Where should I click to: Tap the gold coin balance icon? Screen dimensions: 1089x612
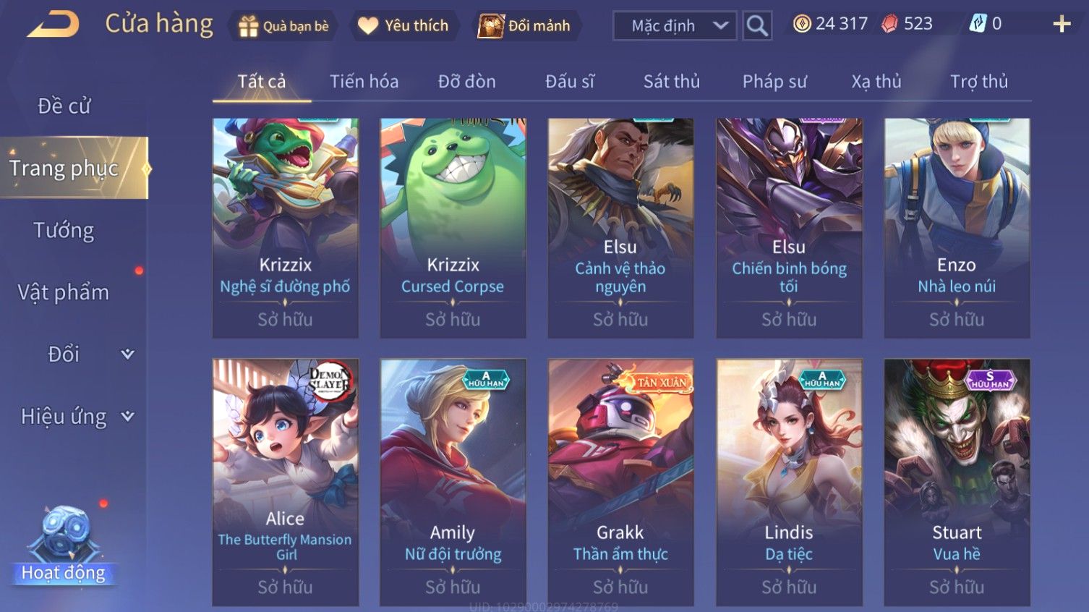point(802,24)
